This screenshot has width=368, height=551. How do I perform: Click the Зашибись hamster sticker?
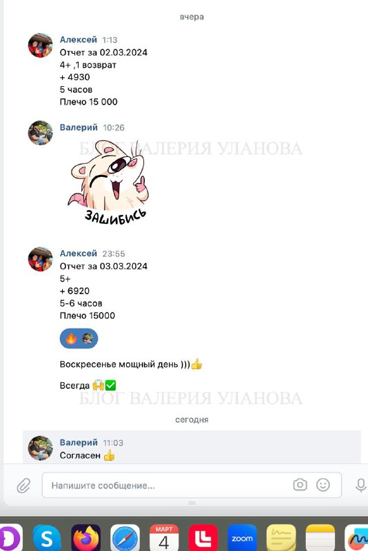point(109,183)
